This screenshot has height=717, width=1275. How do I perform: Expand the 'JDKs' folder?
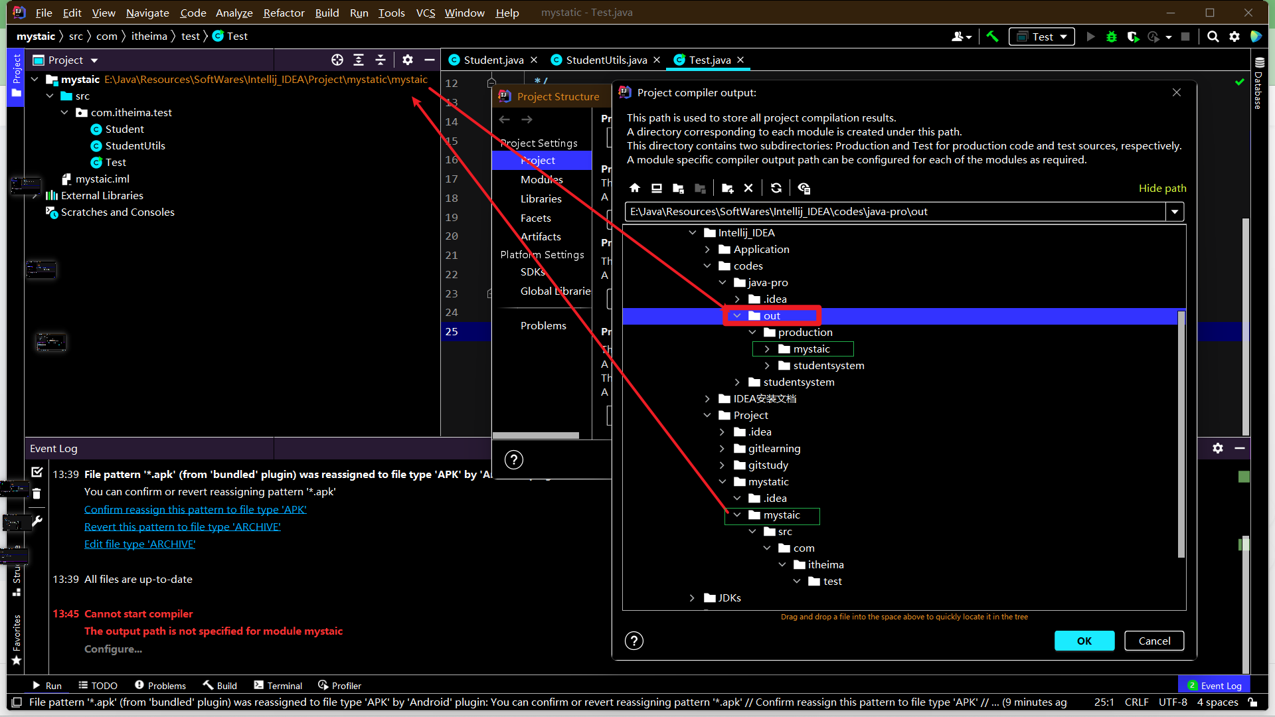pos(693,598)
